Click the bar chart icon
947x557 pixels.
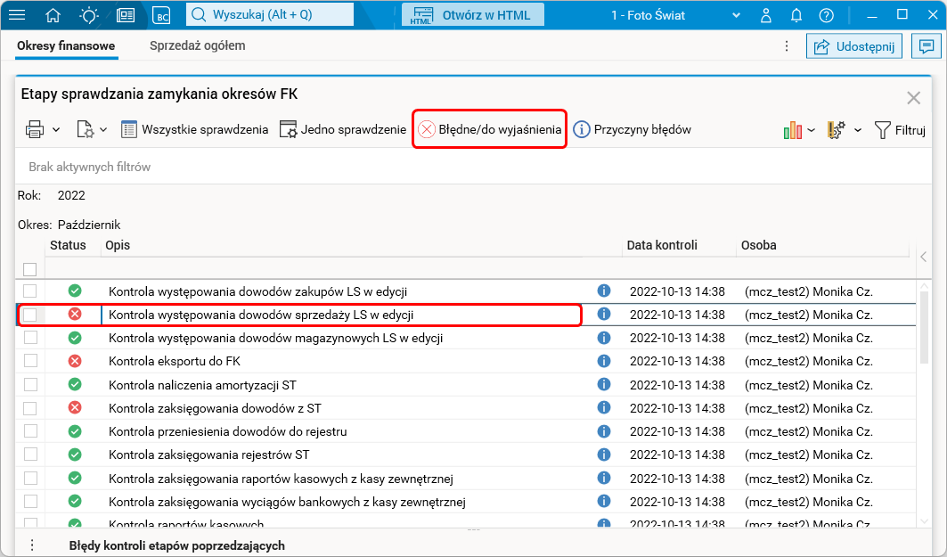click(x=792, y=130)
